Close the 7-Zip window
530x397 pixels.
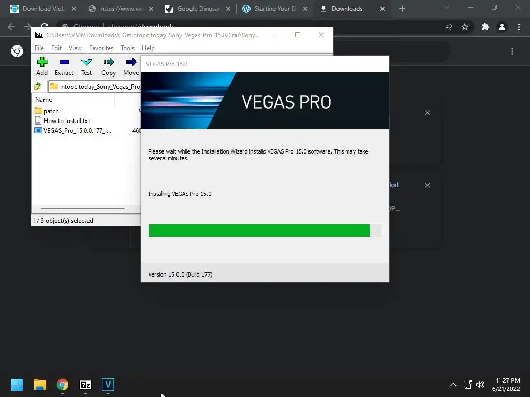(321, 35)
